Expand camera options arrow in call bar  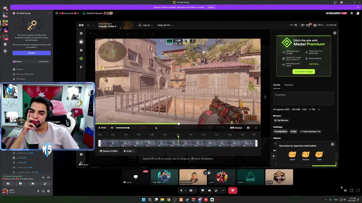tap(195, 191)
